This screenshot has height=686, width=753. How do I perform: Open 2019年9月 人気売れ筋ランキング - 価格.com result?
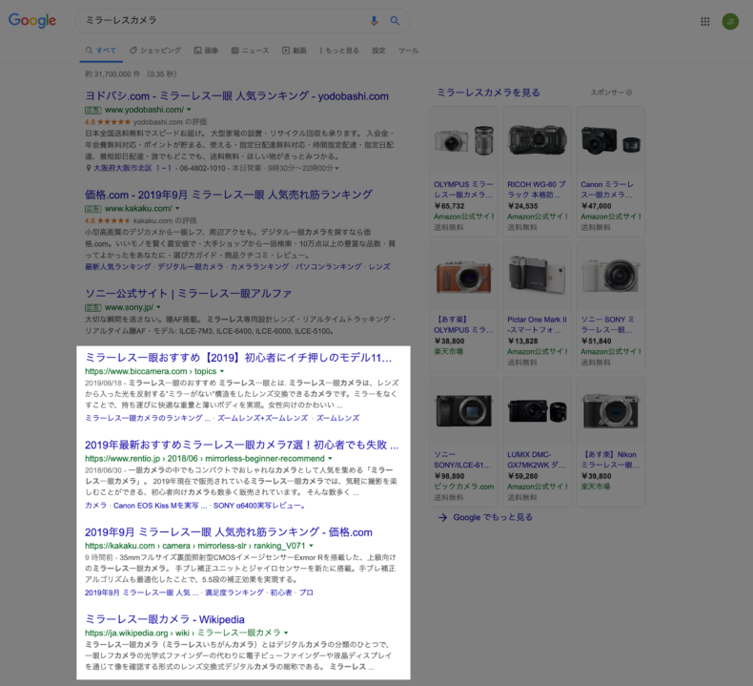pos(229,532)
